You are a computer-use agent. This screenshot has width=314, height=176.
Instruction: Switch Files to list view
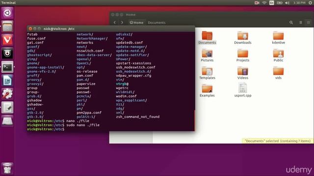point(301,22)
